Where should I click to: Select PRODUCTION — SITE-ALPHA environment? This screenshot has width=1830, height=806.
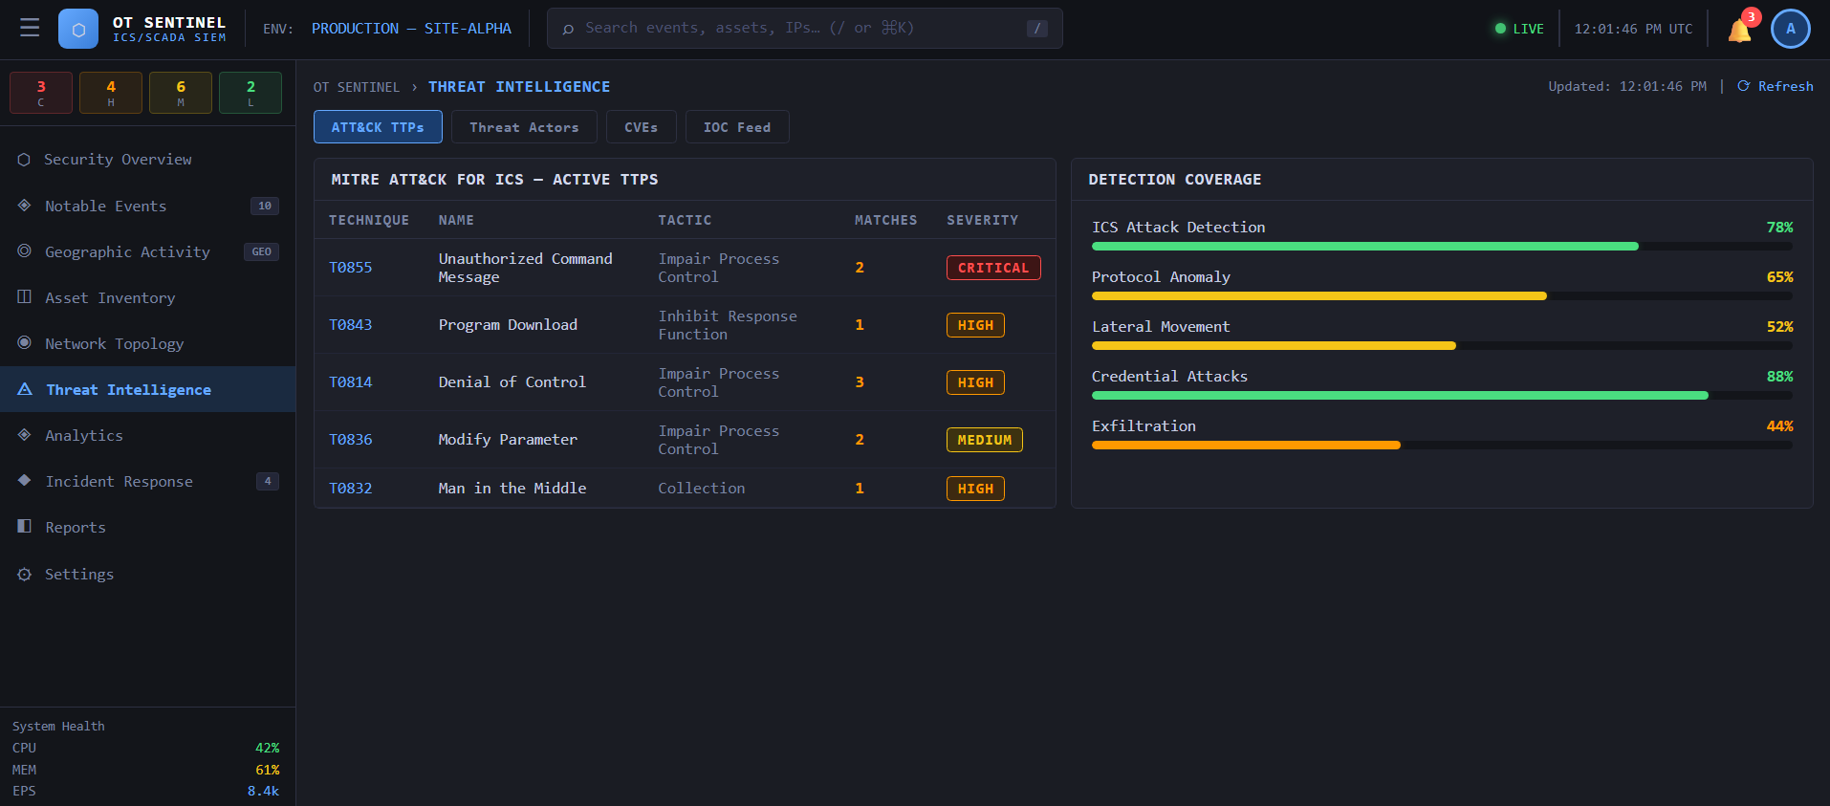tap(411, 29)
